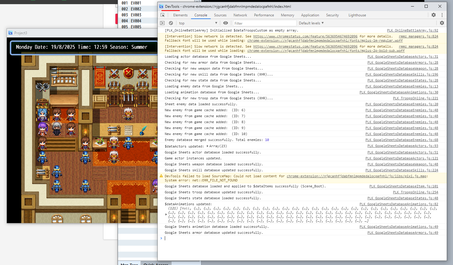The height and width of the screenshot is (265, 453).
Task: Minimize the DevTools window
Action: coord(412,6)
